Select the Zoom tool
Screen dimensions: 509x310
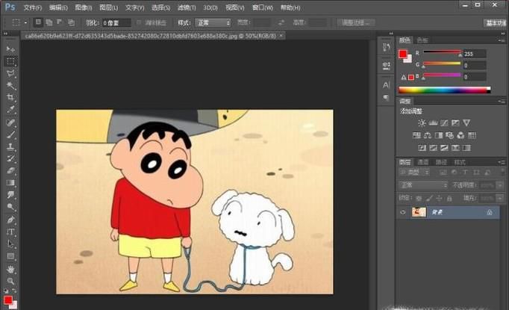click(x=10, y=281)
